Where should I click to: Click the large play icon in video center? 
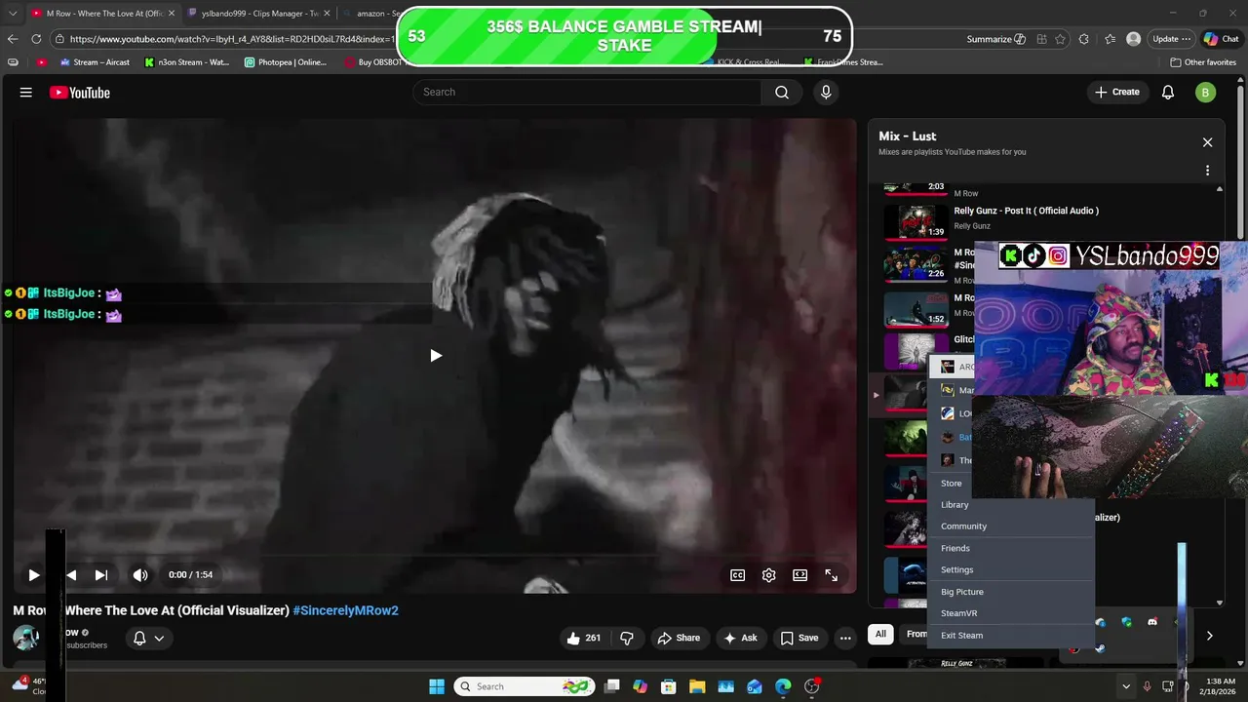435,356
